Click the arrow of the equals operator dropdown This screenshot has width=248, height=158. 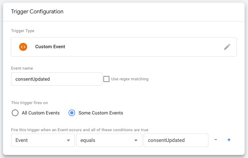click(136, 140)
